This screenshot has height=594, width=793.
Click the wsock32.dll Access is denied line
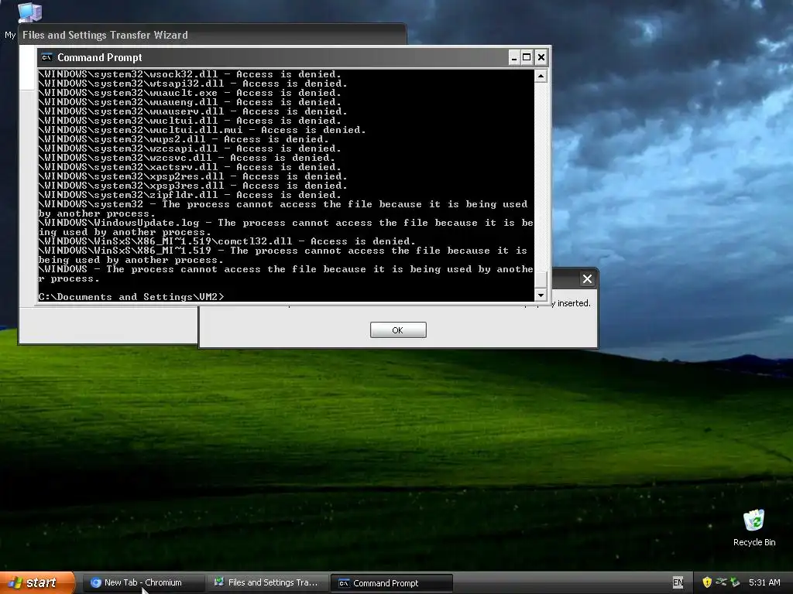(x=190, y=74)
